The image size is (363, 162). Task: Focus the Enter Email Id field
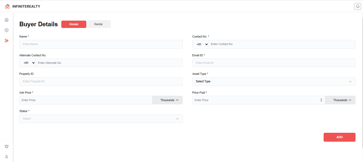point(274,63)
